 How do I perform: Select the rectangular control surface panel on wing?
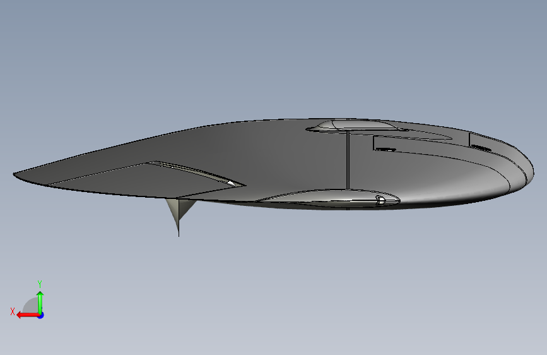(146, 181)
